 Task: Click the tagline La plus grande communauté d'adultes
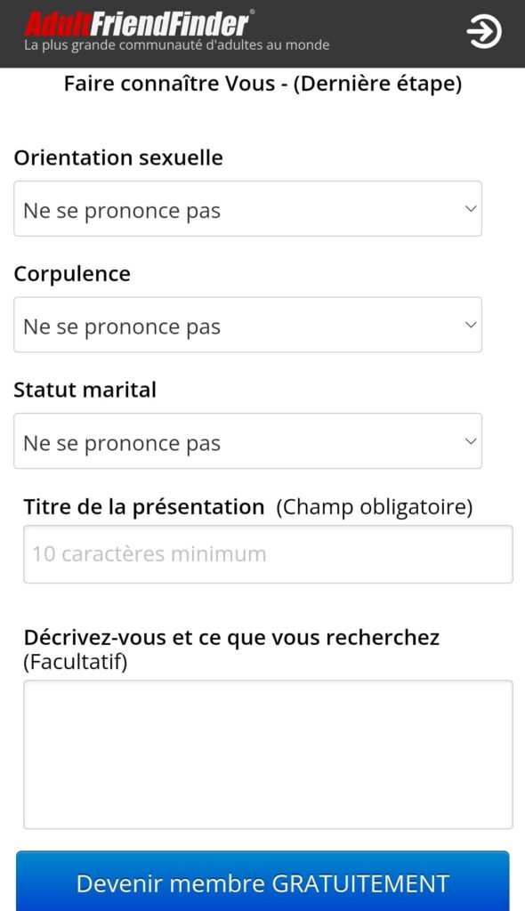pyautogui.click(x=177, y=45)
